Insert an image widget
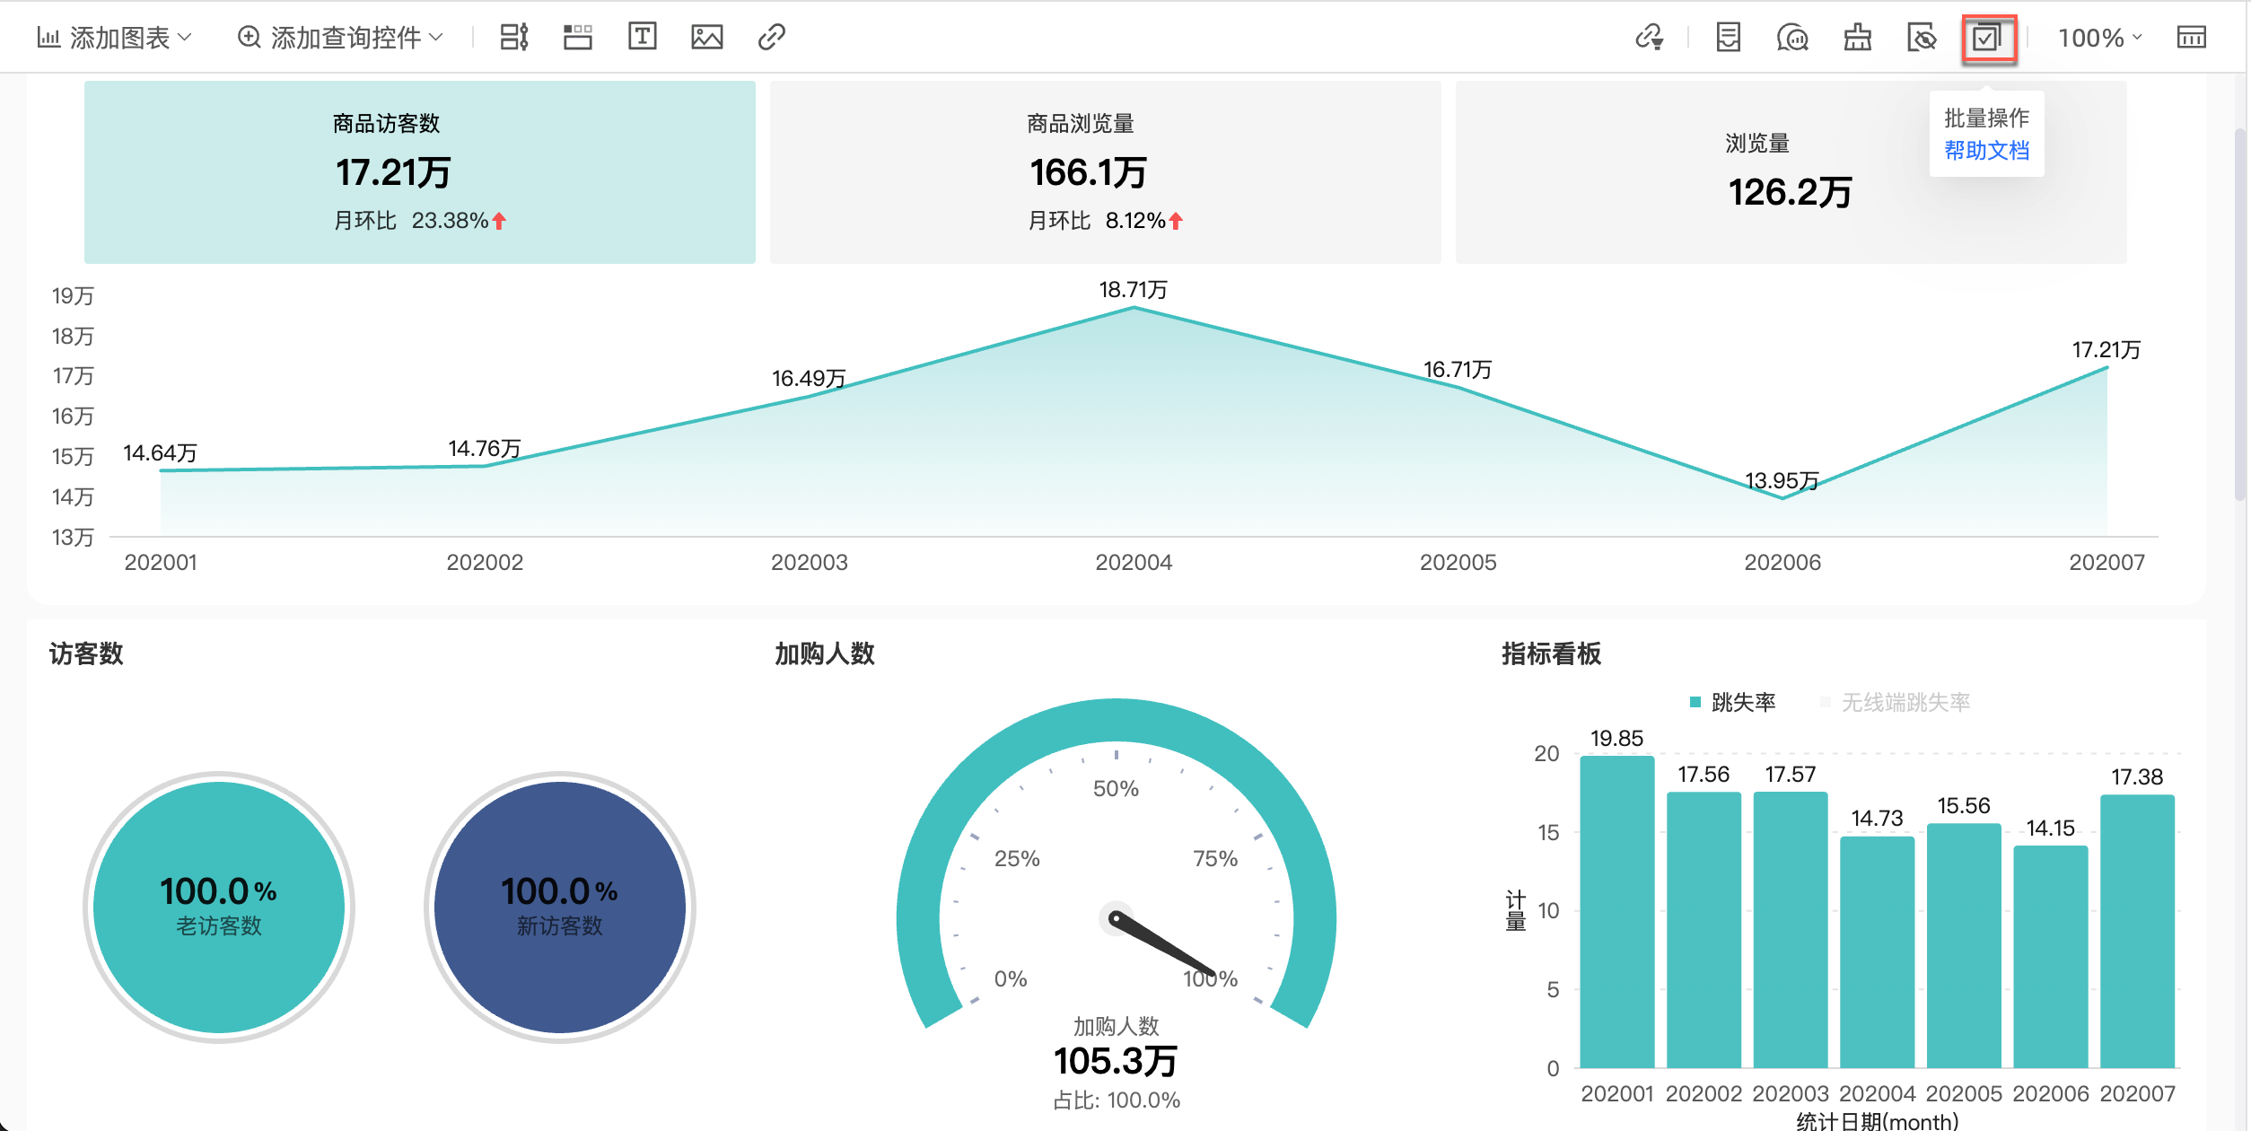The width and height of the screenshot is (2251, 1131). coord(706,37)
